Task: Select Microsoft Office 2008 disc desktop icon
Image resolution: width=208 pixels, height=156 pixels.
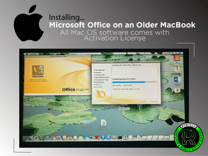Action: pyautogui.click(x=177, y=91)
